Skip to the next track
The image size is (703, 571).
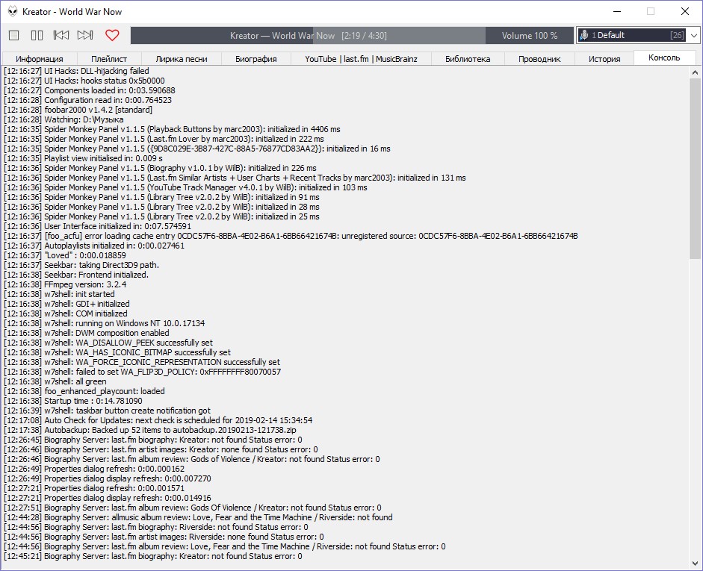coord(85,35)
